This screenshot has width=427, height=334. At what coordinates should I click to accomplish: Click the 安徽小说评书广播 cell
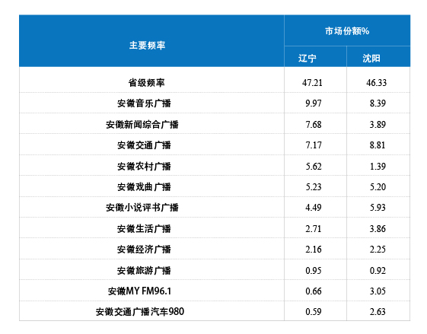point(142,208)
